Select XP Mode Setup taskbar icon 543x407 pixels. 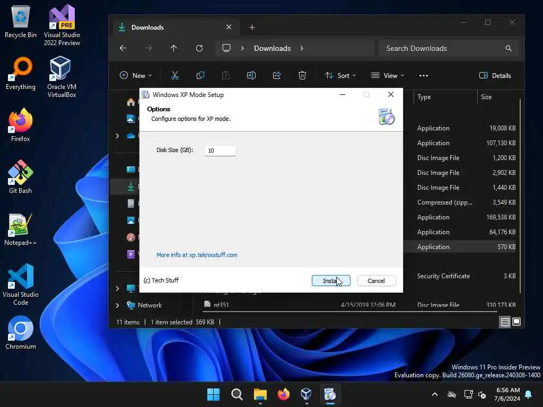(330, 394)
